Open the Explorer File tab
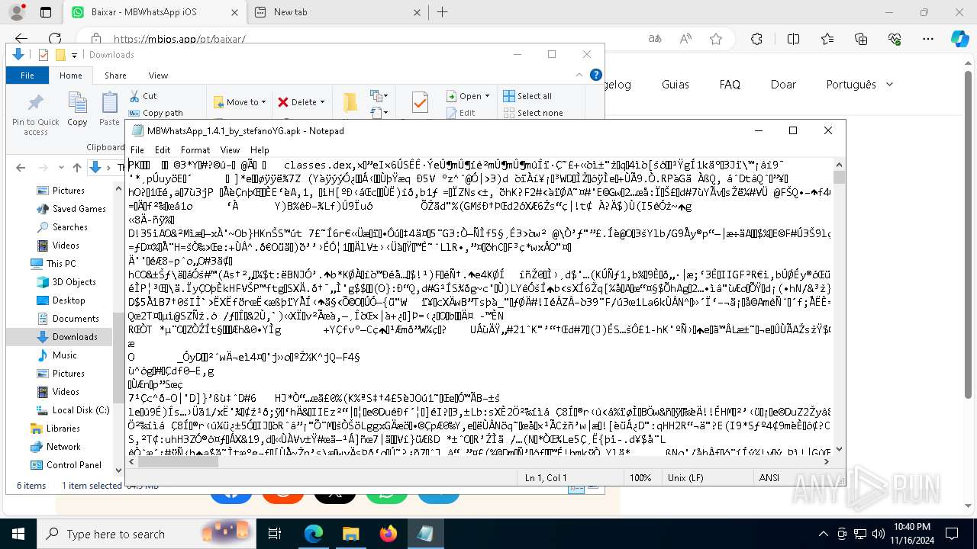This screenshot has height=549, width=977. tap(27, 75)
